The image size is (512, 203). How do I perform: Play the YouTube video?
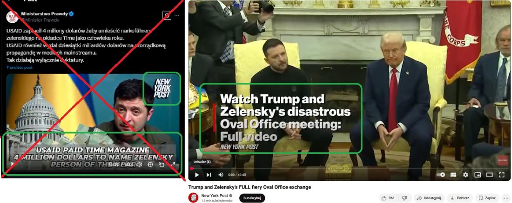click(x=197, y=175)
